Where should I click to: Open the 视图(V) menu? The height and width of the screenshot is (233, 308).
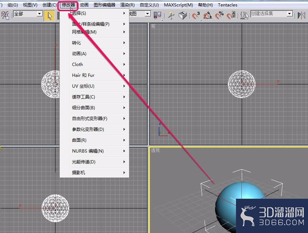[x=30, y=5]
